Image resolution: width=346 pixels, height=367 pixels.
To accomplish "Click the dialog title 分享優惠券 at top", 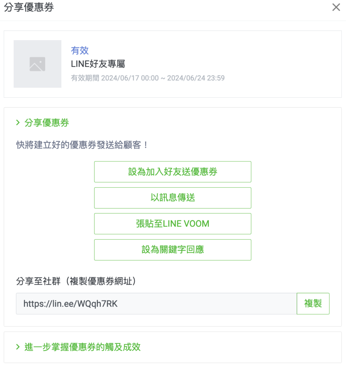I will [x=29, y=7].
